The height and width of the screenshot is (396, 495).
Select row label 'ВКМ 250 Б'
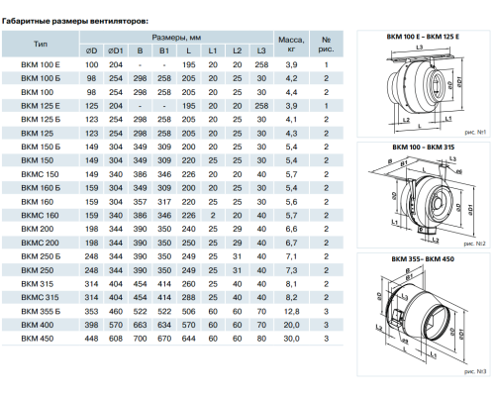pos(41,256)
